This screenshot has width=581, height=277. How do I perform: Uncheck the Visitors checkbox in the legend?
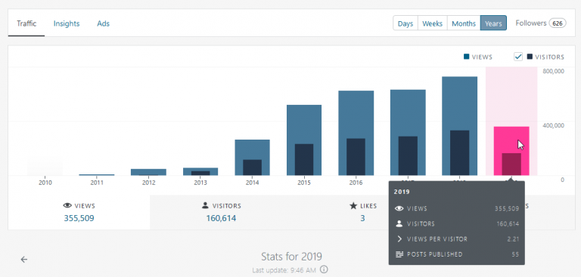click(518, 57)
